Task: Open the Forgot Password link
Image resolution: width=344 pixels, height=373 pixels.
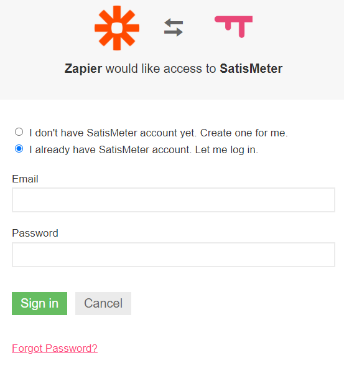Action: (55, 348)
